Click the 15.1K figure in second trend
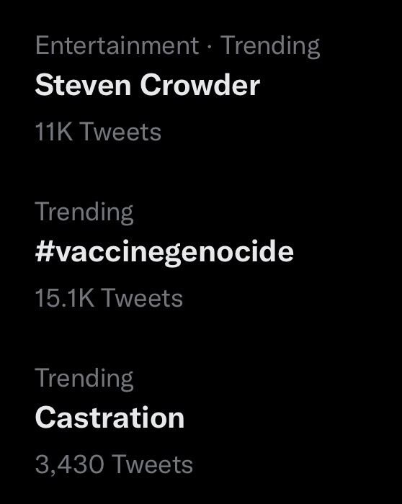 (64, 298)
